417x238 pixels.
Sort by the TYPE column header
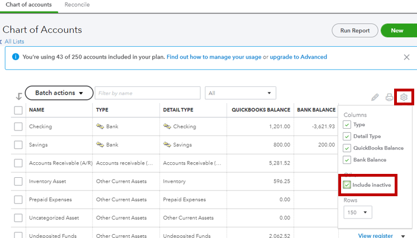pyautogui.click(x=102, y=110)
